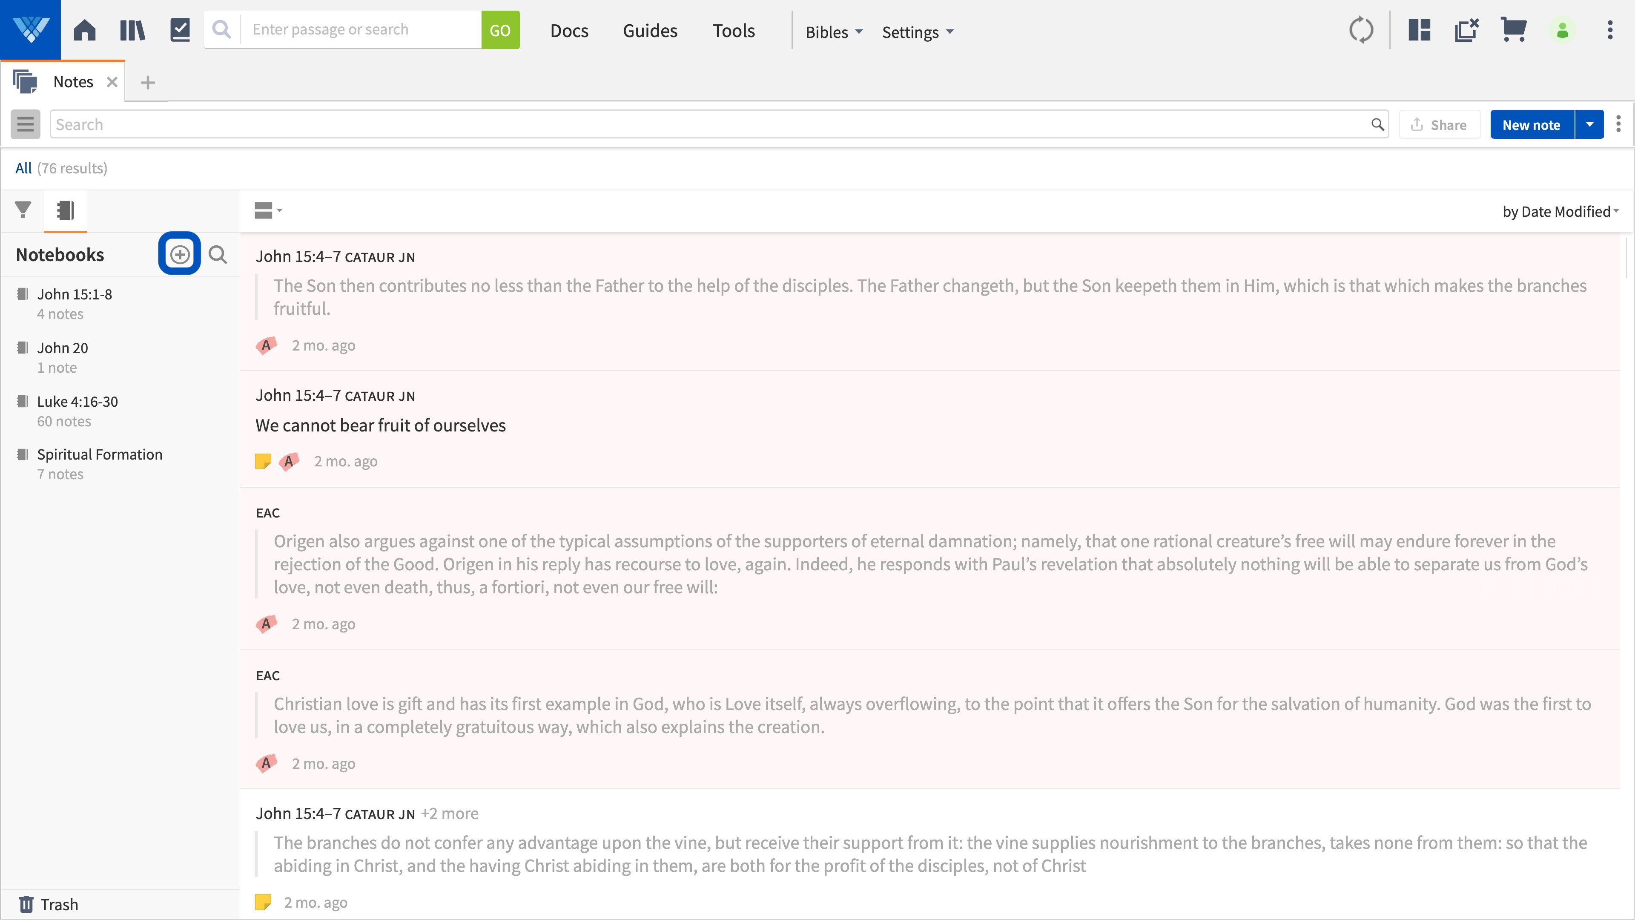Click the New note button
Viewport: 1635px width, 920px height.
coord(1532,124)
